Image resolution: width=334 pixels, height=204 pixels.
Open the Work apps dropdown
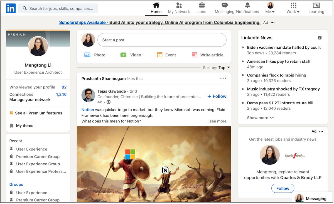pos(293,8)
